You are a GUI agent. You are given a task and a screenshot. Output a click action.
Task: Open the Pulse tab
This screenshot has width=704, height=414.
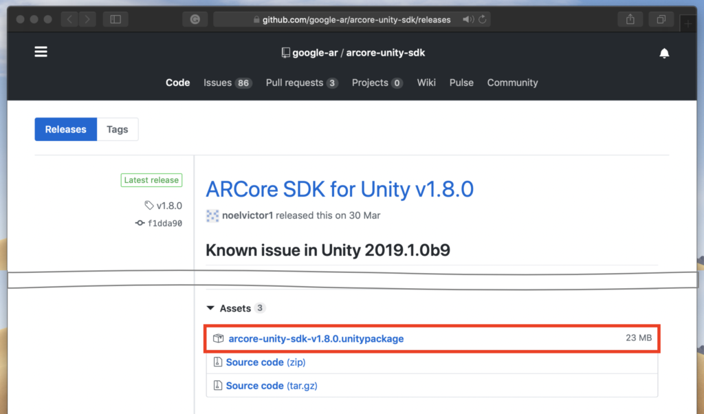click(x=461, y=83)
